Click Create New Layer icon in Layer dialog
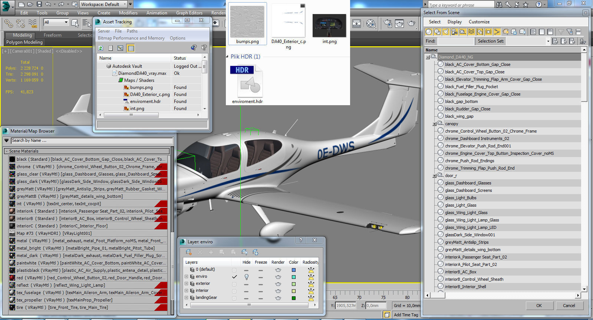The image size is (593, 320). 189,252
